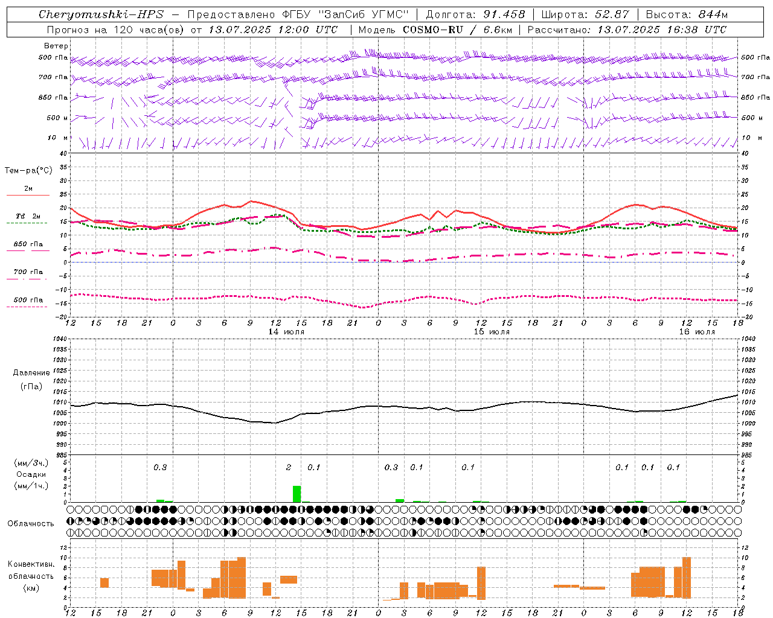The image size is (773, 618).
Task: Click the red line sample under '2м' legend
Action: [28, 196]
